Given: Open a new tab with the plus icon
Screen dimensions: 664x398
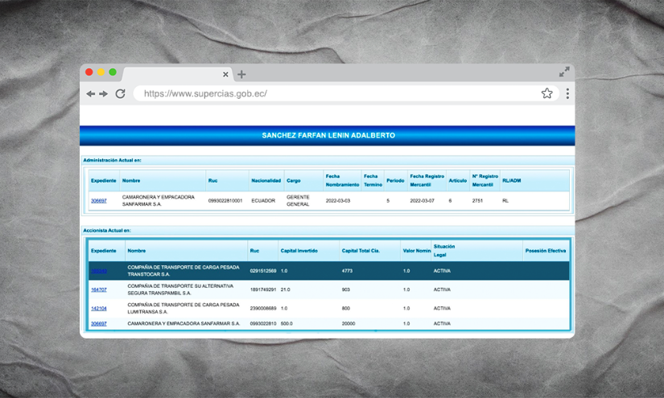Looking at the screenshot, I should pos(241,75).
